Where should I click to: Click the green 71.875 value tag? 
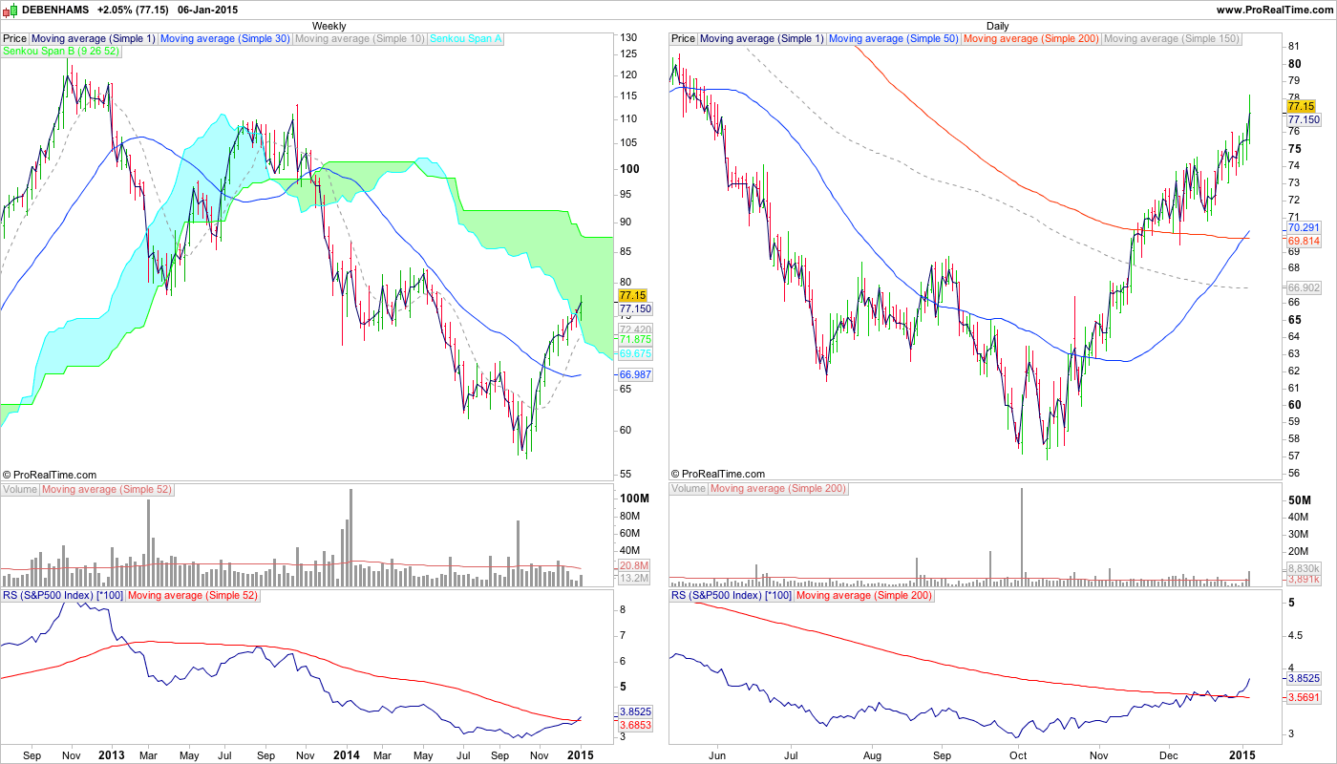click(635, 340)
